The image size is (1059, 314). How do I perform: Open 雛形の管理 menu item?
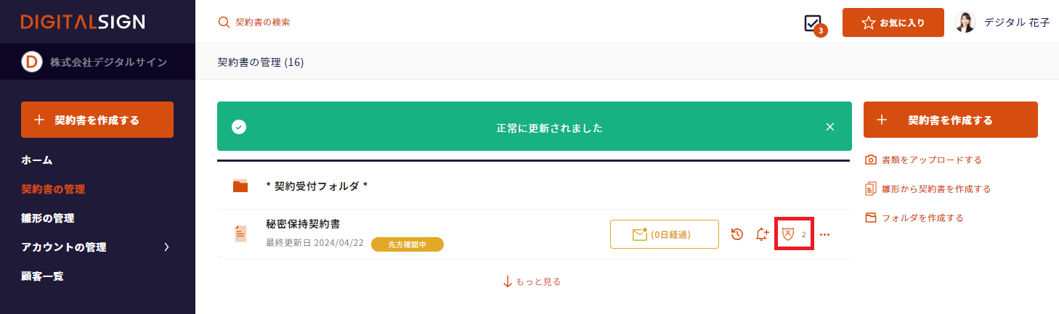point(48,218)
